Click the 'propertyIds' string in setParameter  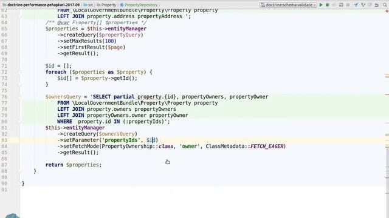point(121,140)
